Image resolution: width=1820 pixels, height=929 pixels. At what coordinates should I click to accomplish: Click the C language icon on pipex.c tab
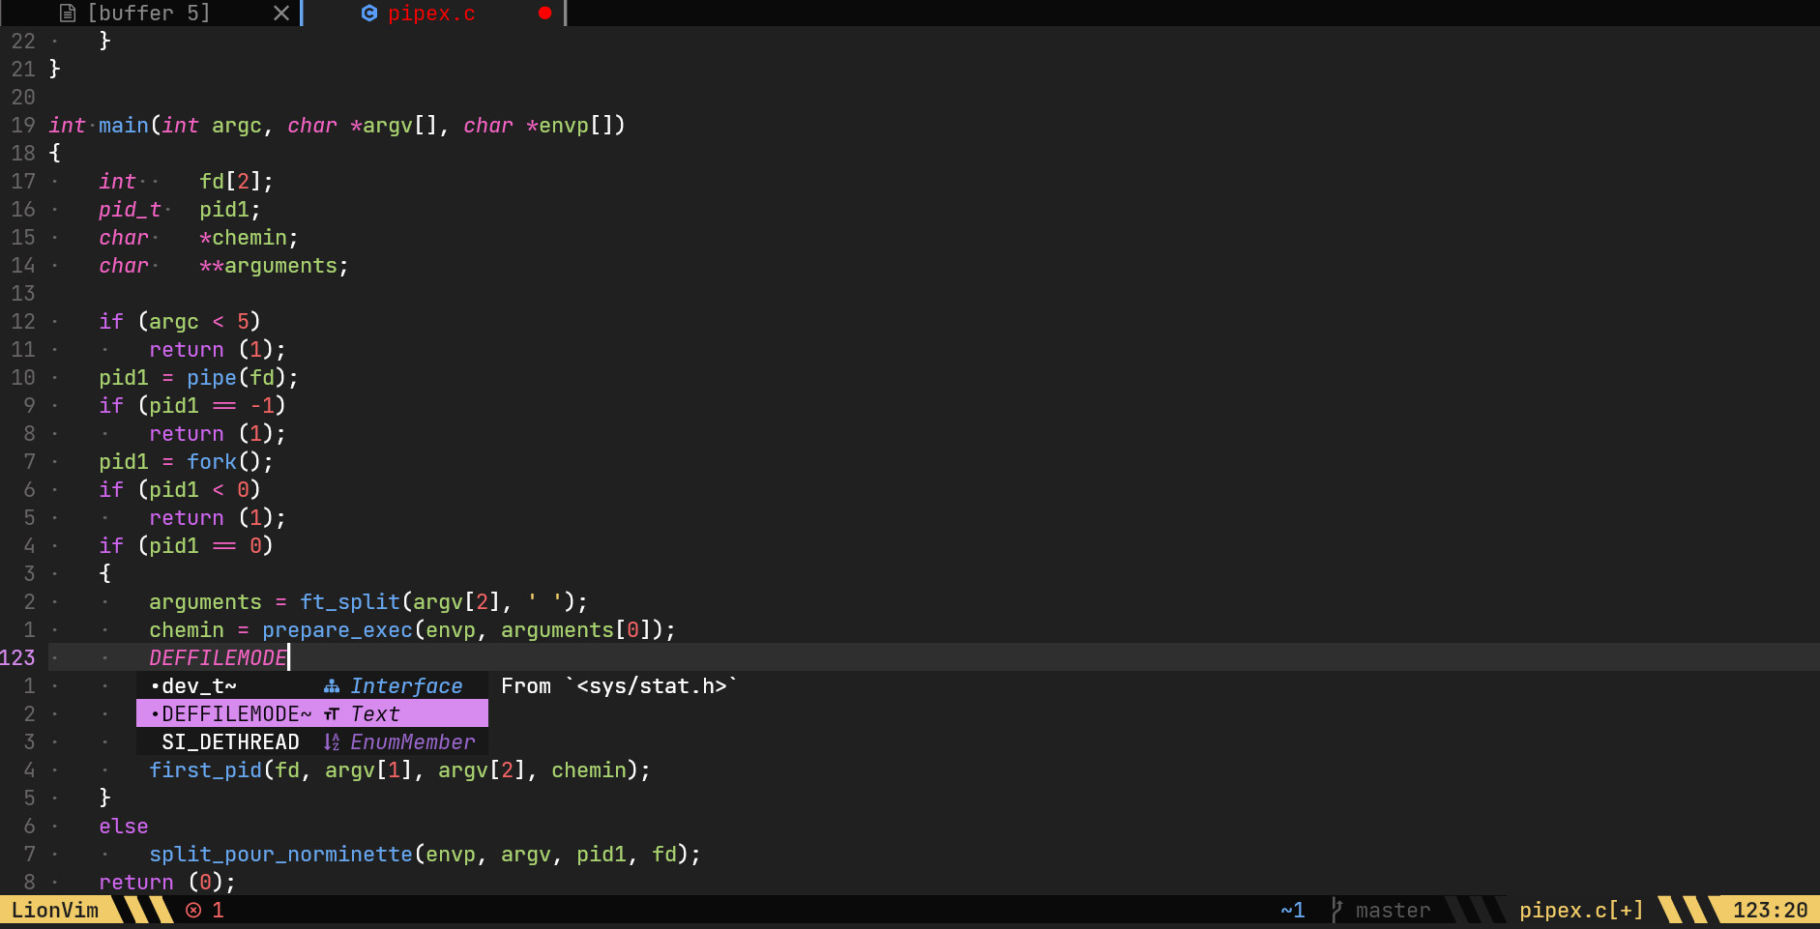click(x=368, y=14)
